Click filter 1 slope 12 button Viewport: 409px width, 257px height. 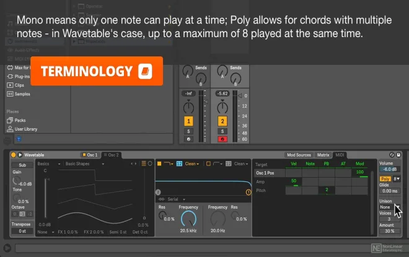pyautogui.click(x=179, y=163)
